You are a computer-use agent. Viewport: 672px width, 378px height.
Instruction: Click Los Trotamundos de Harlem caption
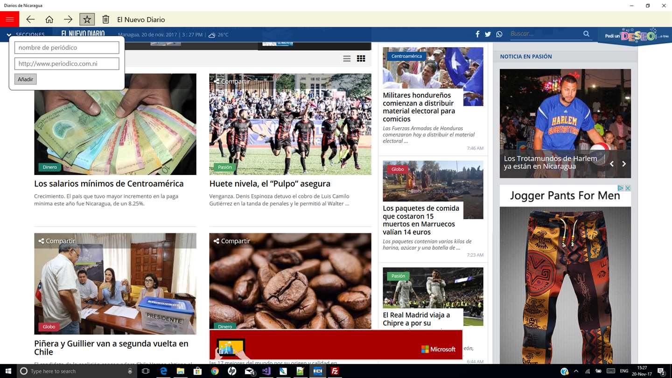coord(550,162)
